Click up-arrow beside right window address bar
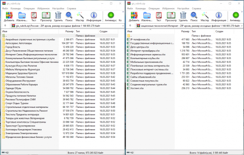This screenshot has height=155, width=244. point(130,26)
